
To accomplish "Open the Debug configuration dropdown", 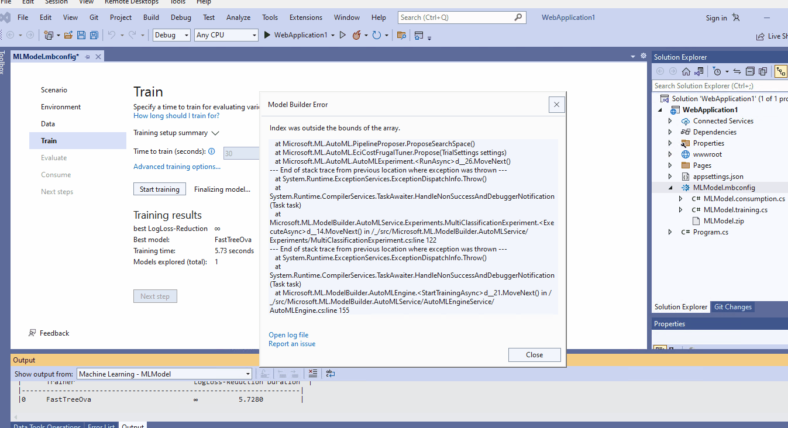I will point(171,35).
